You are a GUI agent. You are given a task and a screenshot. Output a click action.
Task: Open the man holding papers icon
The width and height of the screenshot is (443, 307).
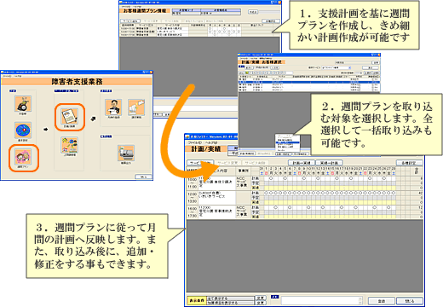pos(113,107)
